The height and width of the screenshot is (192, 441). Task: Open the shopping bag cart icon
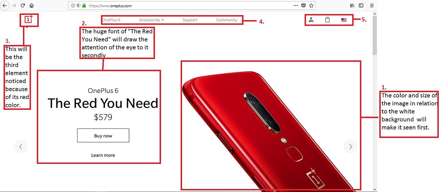point(327,19)
